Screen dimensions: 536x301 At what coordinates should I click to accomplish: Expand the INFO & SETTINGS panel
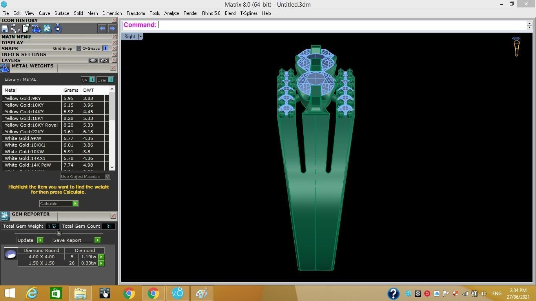click(x=24, y=54)
